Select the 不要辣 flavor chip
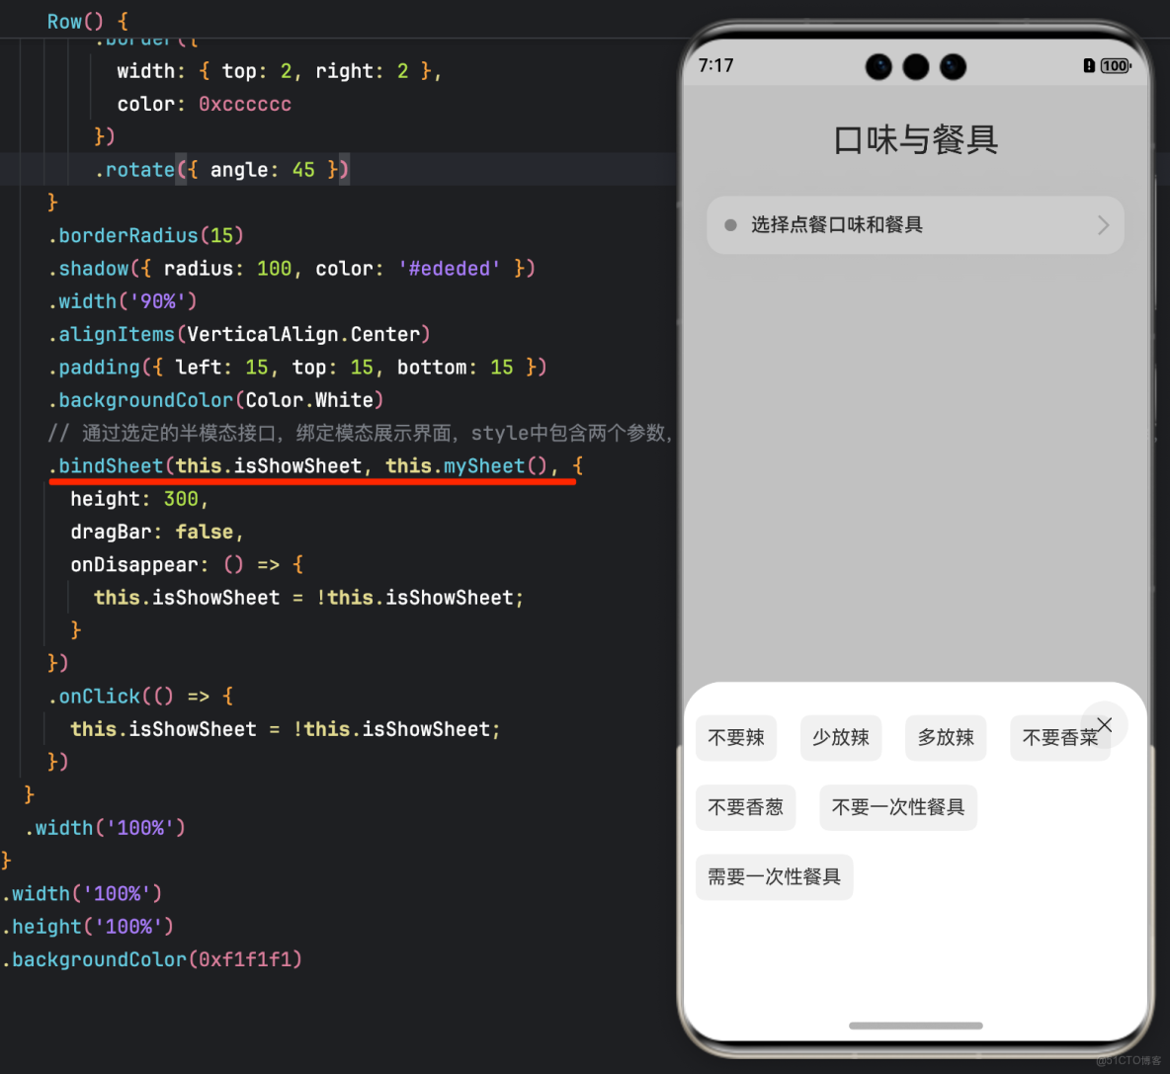The height and width of the screenshot is (1074, 1170). (736, 738)
